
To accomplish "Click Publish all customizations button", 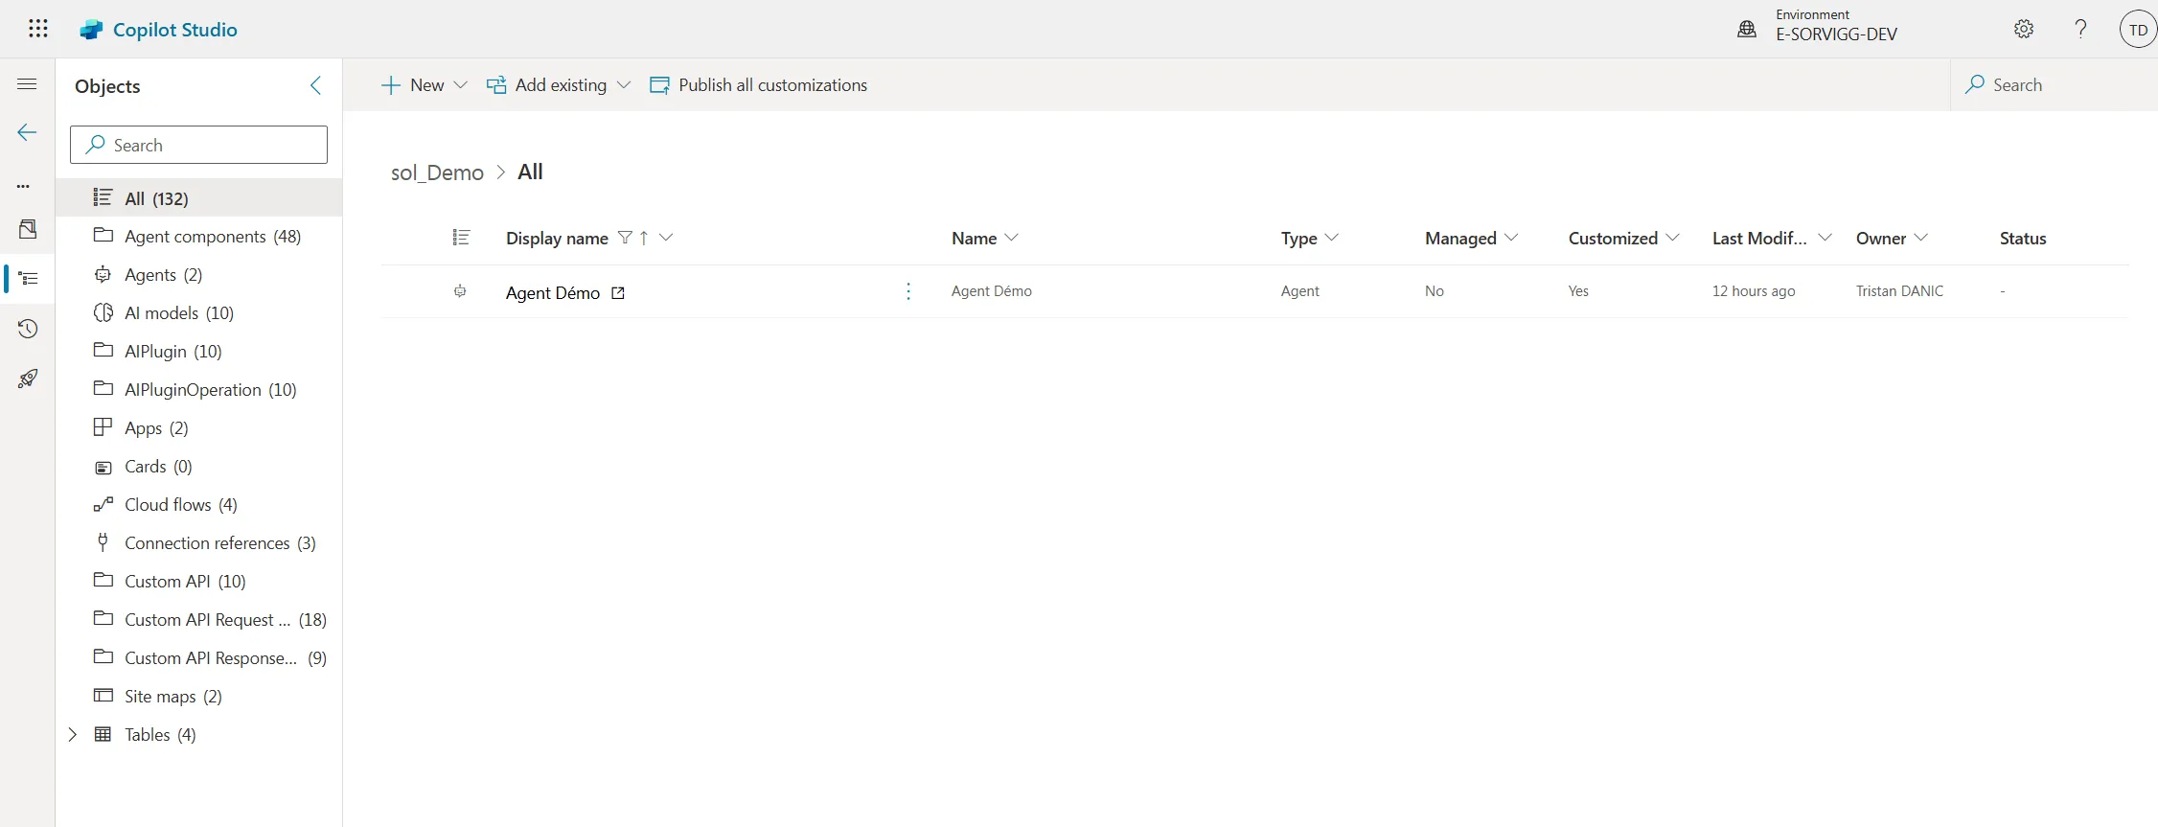I will coord(758,85).
